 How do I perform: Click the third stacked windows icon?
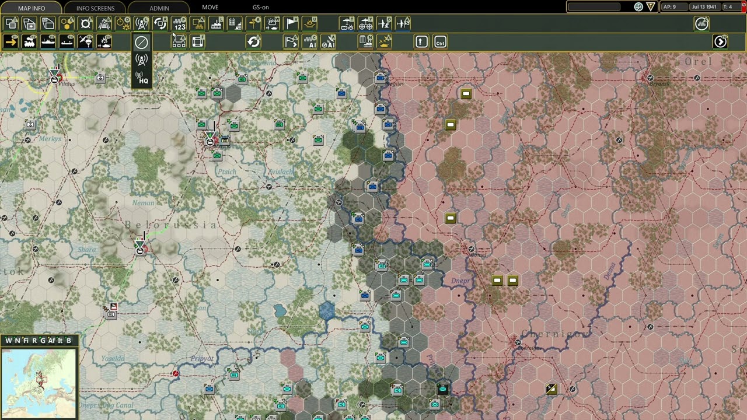point(48,23)
